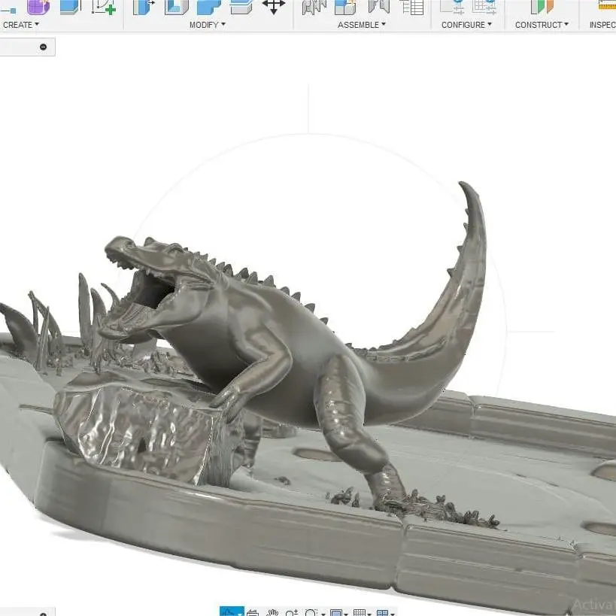The width and height of the screenshot is (616, 616).
Task: Click the Move/Copy four-arrow icon
Action: coord(274,6)
